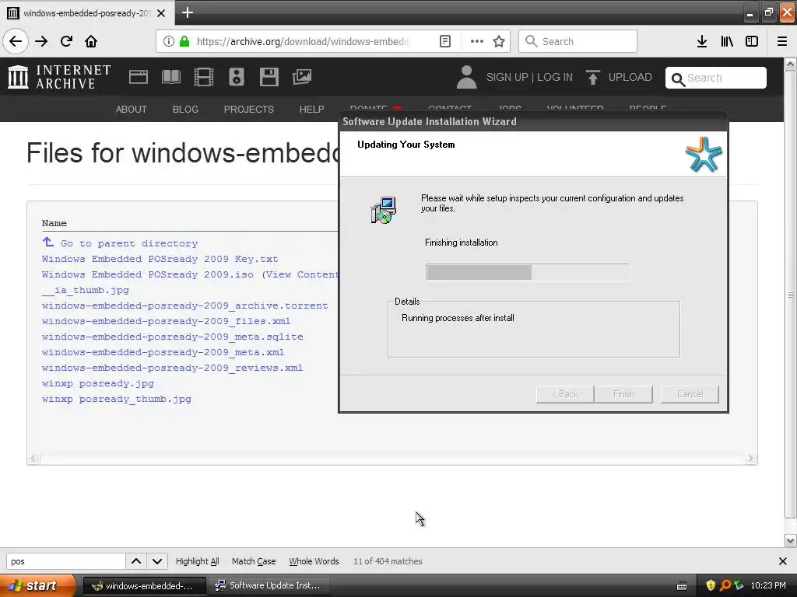Toggle Whole Words in find bar
Viewport: 797px width, 597px height.
tap(314, 561)
